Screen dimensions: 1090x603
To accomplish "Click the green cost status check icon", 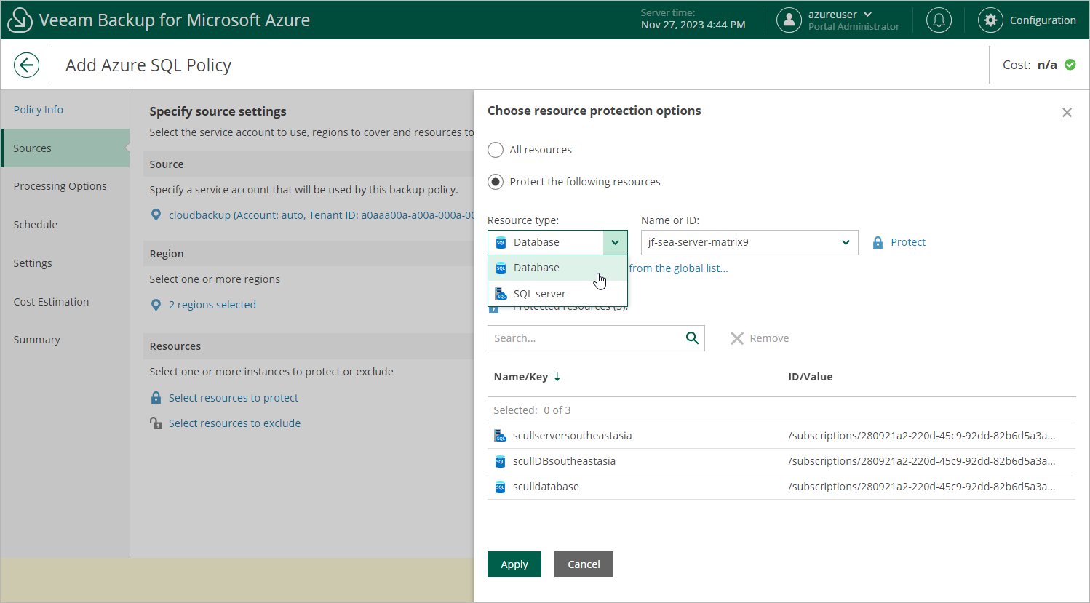I will click(x=1070, y=65).
